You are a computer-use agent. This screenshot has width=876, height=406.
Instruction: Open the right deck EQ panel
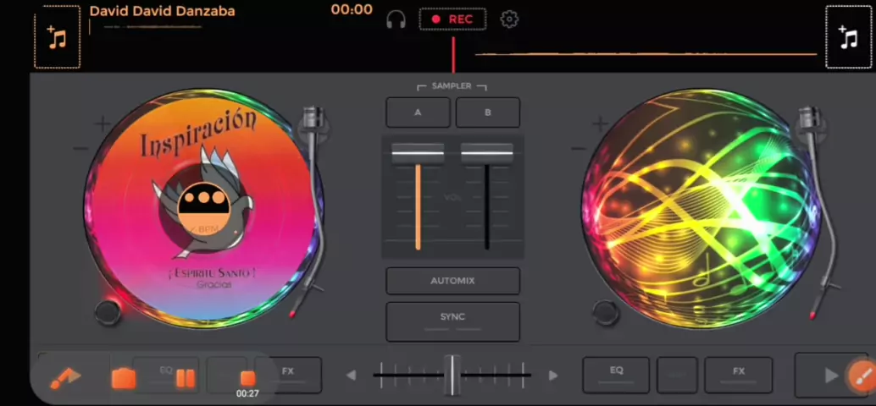[616, 374]
